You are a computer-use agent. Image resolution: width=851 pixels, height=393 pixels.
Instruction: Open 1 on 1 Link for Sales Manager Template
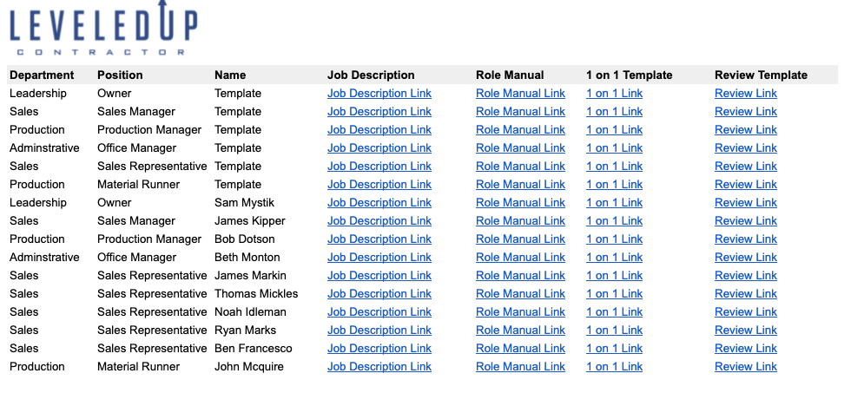pos(614,112)
